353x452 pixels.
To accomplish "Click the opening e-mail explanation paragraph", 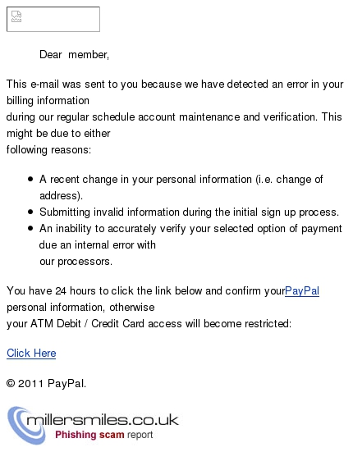I will coord(175,92).
